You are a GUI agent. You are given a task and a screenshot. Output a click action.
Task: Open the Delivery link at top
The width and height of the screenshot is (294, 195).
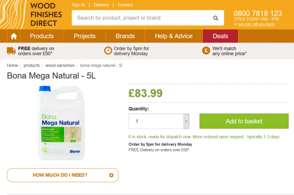tap(101, 5)
